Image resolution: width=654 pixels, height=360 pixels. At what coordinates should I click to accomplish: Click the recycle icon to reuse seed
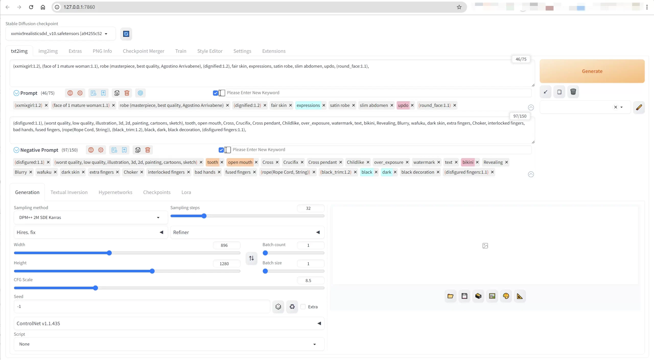coord(292,306)
